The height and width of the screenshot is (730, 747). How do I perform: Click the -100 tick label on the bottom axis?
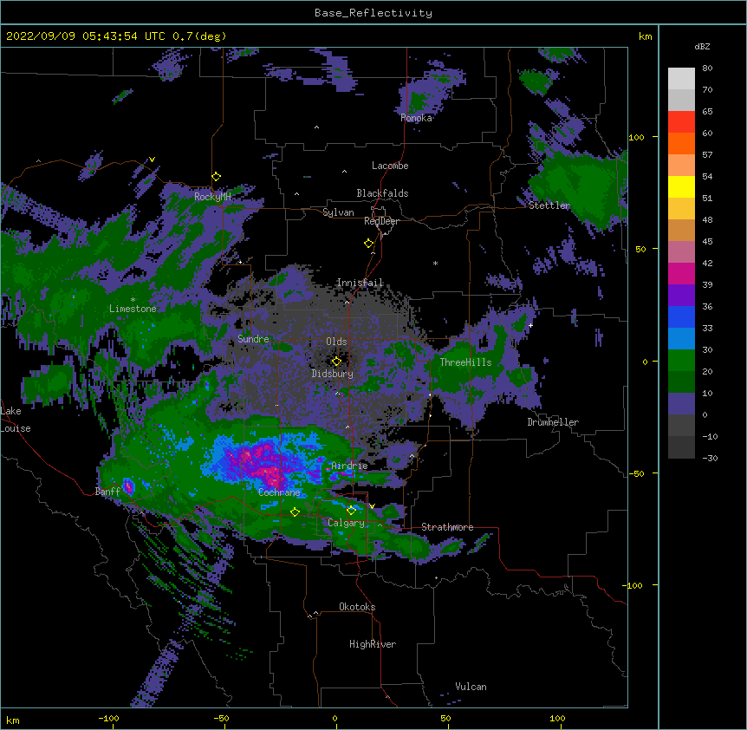108,718
